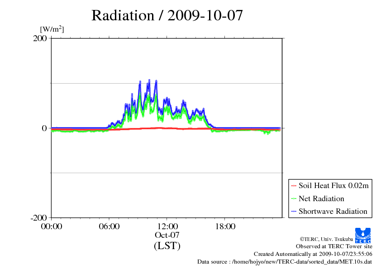Click the x-axis label '18:00'

225,227
